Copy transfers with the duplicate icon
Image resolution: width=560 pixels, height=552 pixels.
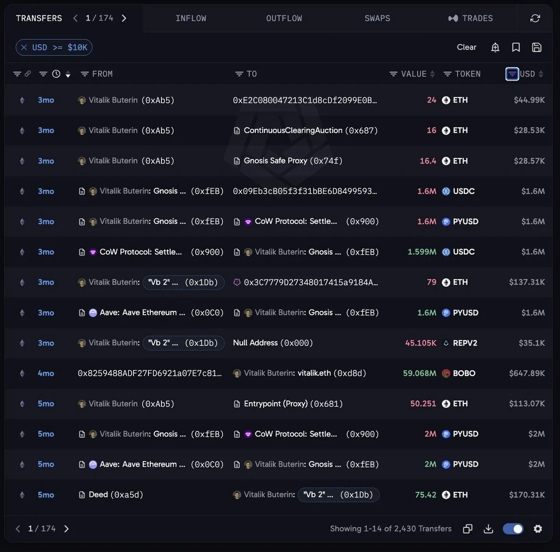click(468, 529)
